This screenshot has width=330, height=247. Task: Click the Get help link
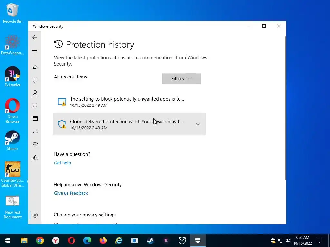(63, 163)
